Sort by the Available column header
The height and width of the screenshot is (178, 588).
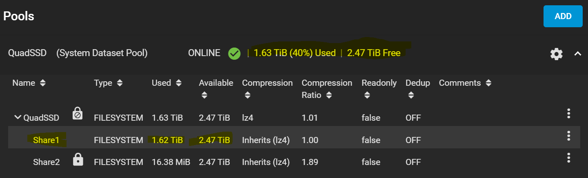(x=216, y=89)
